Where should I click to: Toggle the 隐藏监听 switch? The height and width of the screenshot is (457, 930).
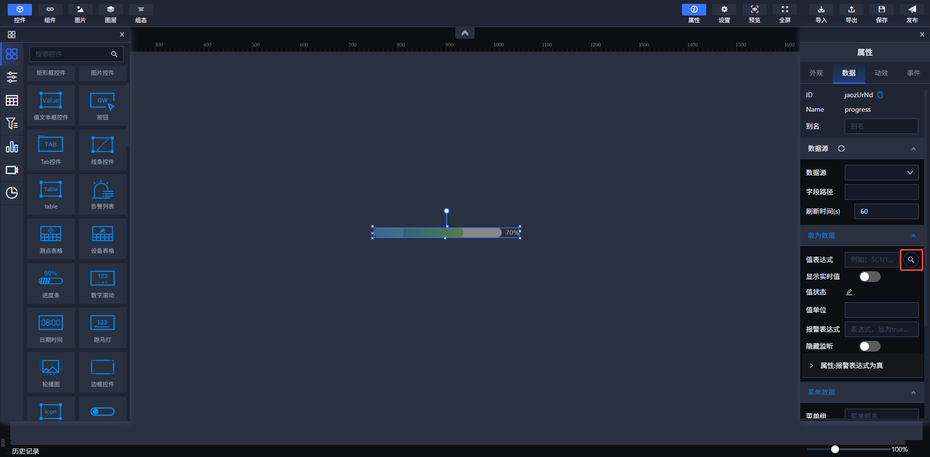point(869,346)
